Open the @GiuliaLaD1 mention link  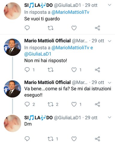point(38,54)
